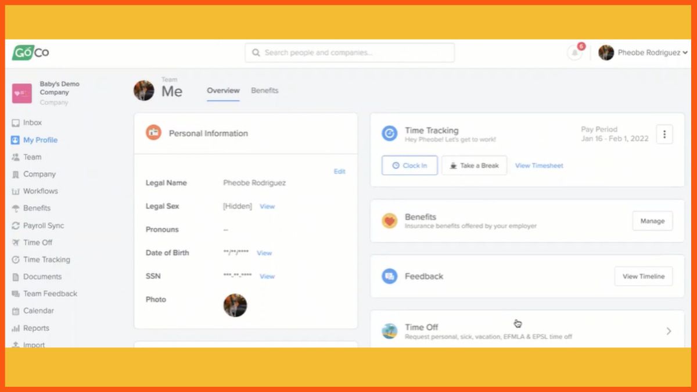Show the masked Date of Birth
Viewport: 697px width, 392px height.
pos(264,253)
